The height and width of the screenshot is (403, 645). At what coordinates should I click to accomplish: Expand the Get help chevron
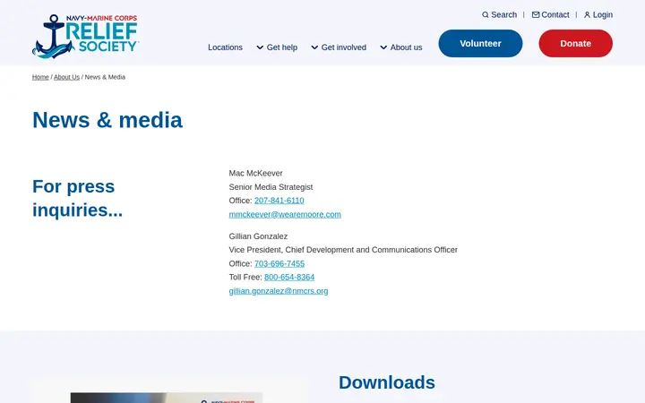pyautogui.click(x=260, y=47)
